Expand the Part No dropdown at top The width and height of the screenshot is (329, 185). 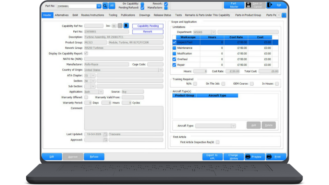point(99,6)
